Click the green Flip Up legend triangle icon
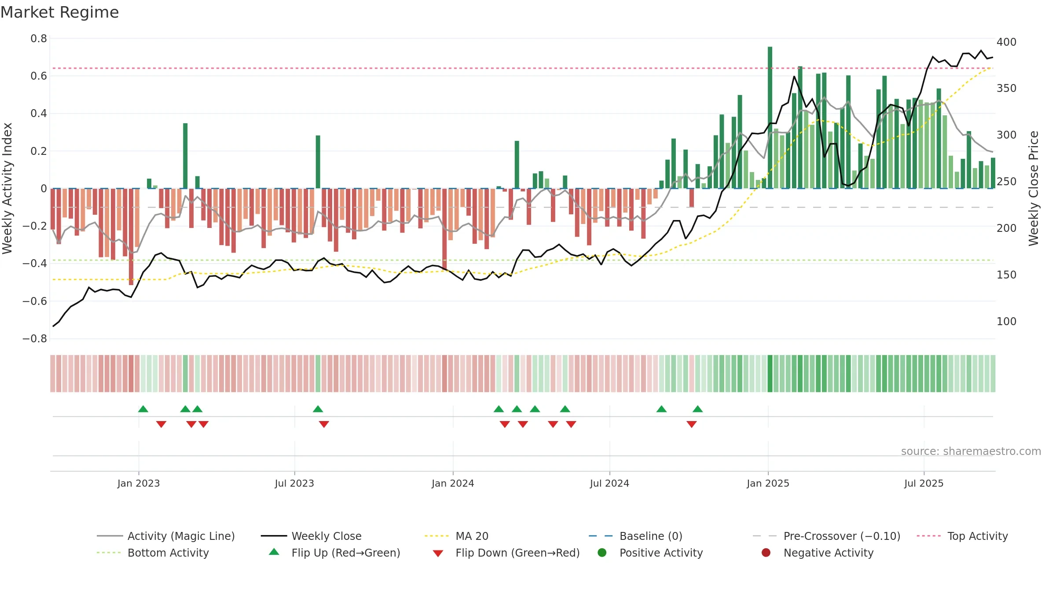The width and height of the screenshot is (1056, 594). (274, 552)
